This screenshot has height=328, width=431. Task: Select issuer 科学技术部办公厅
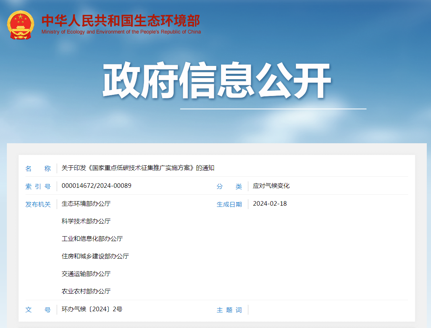click(x=86, y=221)
